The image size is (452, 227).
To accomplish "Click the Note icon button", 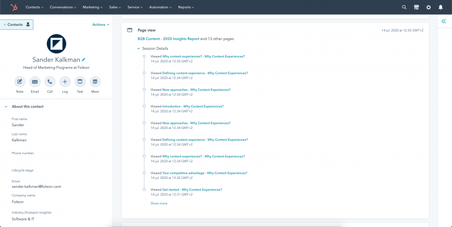I will pyautogui.click(x=19, y=82).
